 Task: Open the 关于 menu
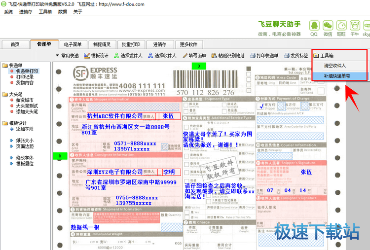[77, 12]
